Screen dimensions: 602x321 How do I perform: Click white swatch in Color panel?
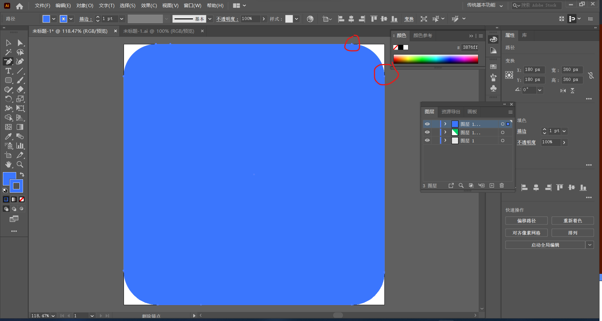[406, 47]
